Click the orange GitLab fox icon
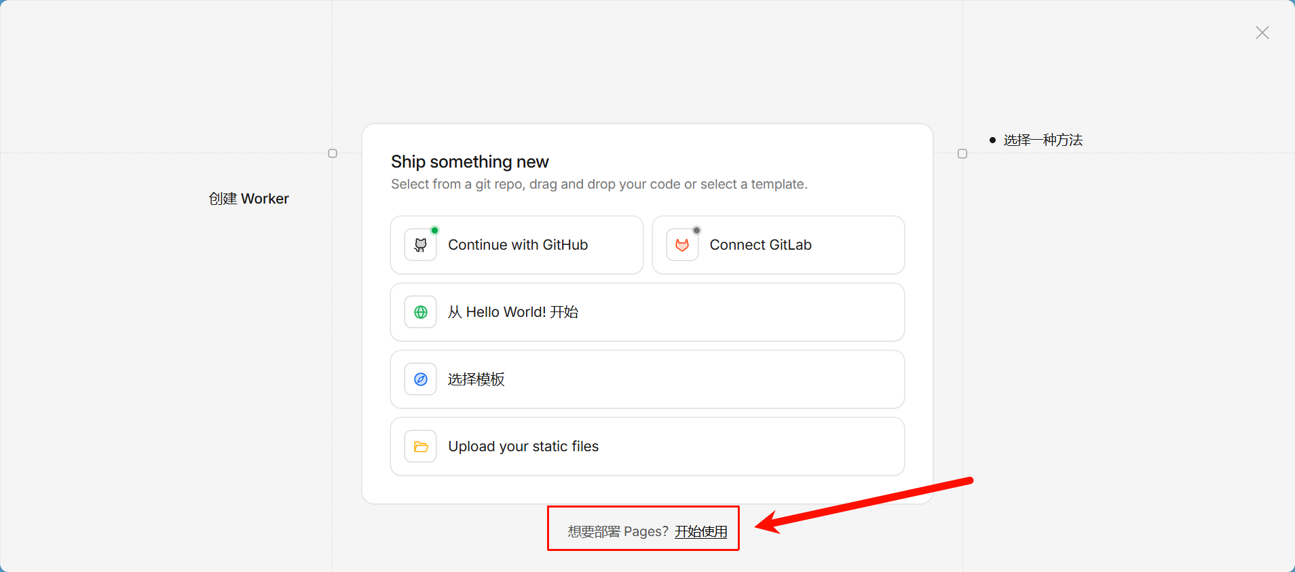 coord(682,245)
